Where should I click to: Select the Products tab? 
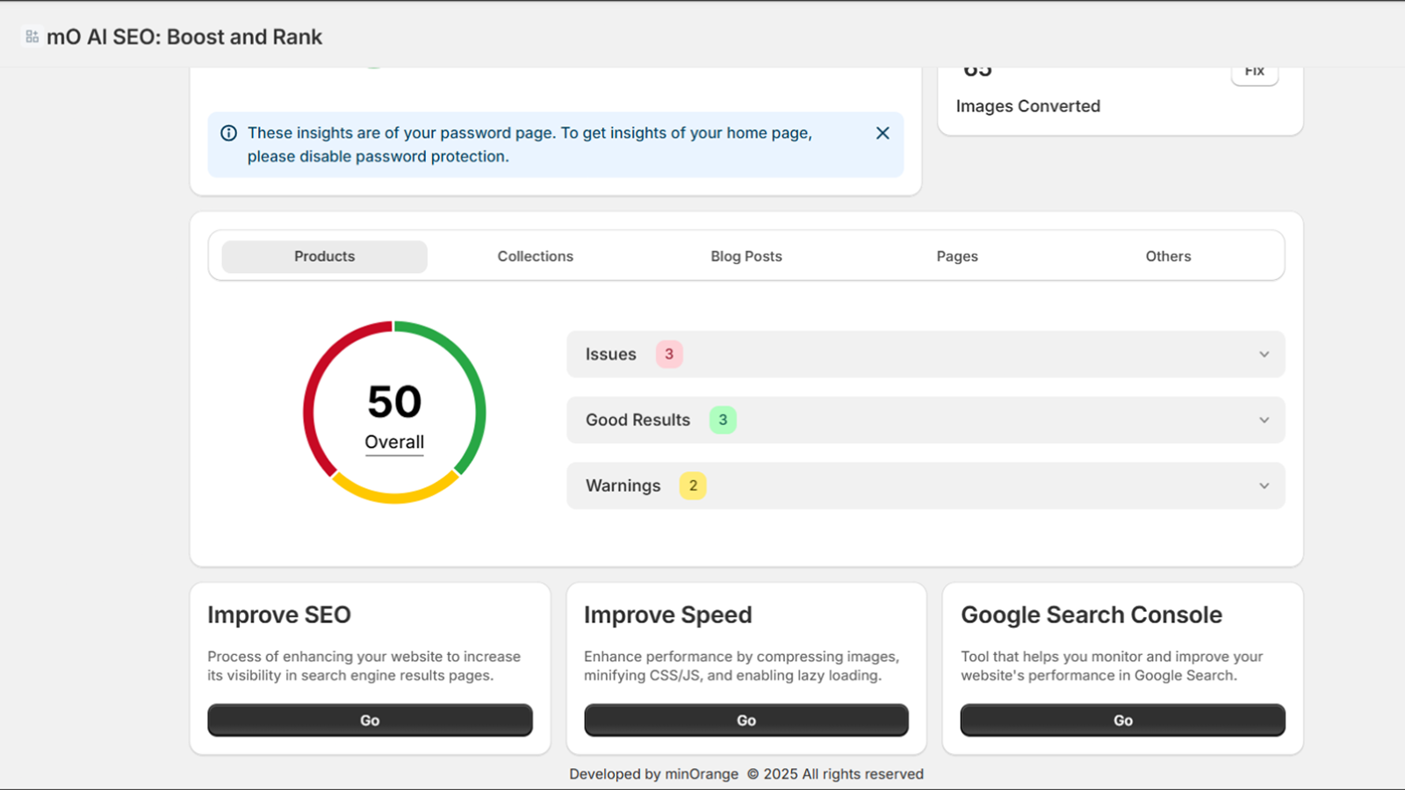(x=324, y=256)
